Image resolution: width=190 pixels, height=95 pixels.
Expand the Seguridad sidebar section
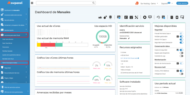[x=14, y=68]
